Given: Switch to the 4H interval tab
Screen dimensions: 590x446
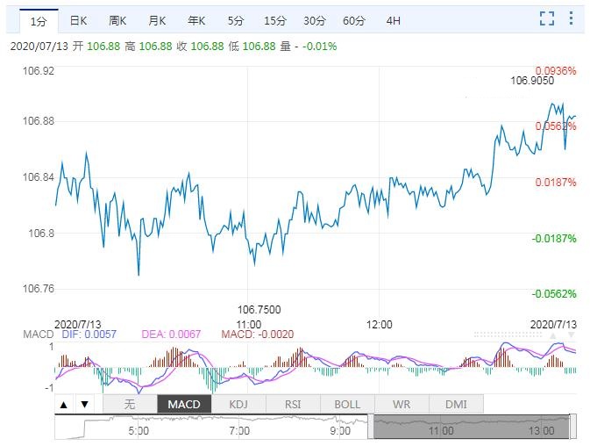Looking at the screenshot, I should [393, 19].
